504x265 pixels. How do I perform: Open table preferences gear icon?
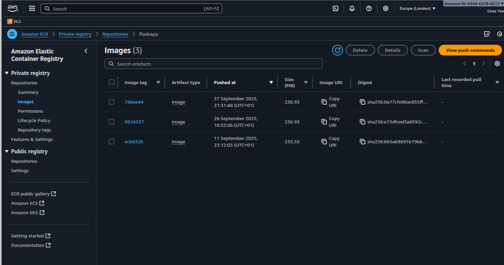click(x=497, y=64)
